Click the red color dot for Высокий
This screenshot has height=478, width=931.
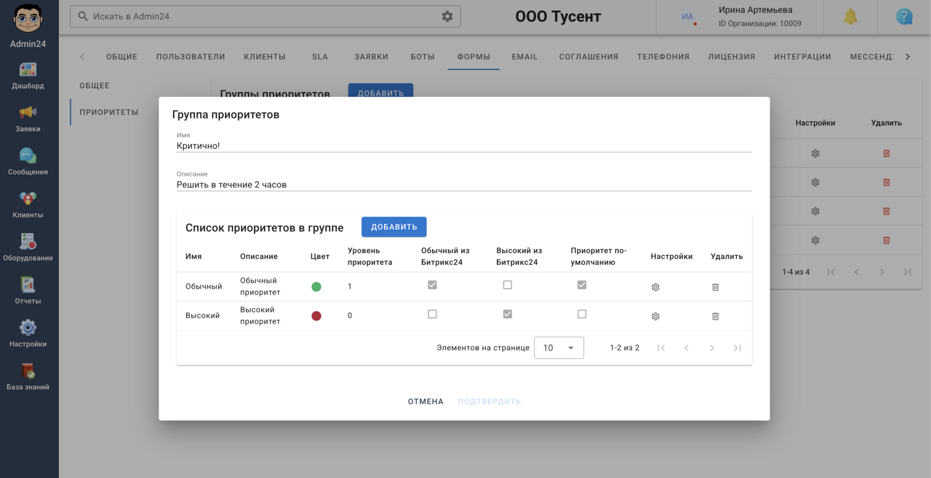coord(316,316)
